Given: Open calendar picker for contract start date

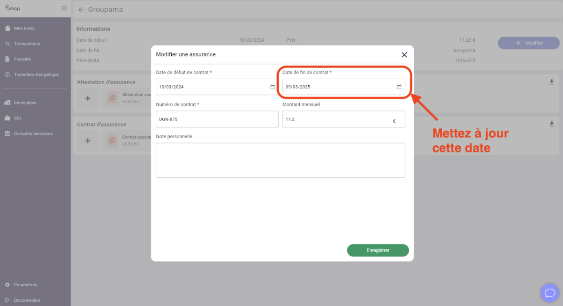Looking at the screenshot, I should coord(273,87).
